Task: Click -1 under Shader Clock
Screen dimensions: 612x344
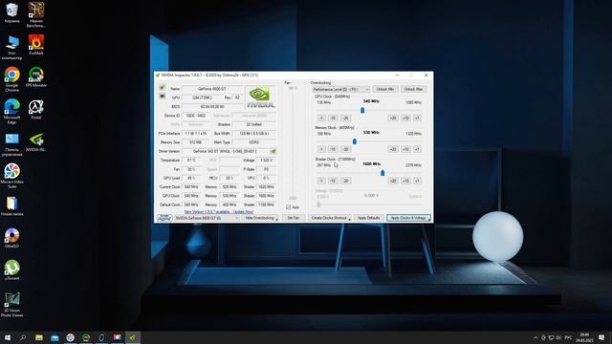Action: click(x=321, y=181)
